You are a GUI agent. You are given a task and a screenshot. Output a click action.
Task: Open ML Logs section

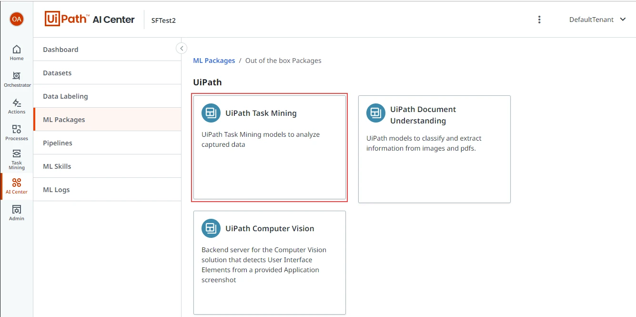point(107,190)
